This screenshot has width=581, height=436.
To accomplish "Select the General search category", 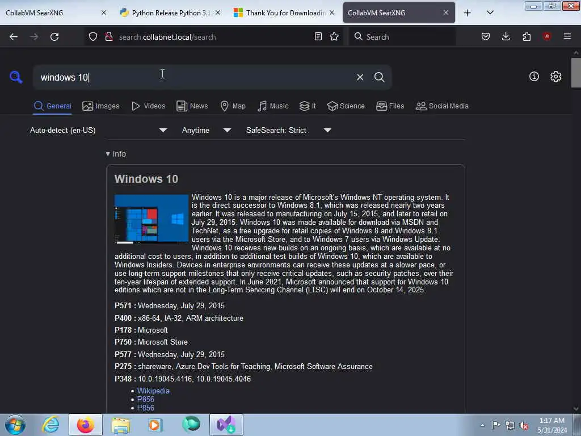I will point(52,106).
